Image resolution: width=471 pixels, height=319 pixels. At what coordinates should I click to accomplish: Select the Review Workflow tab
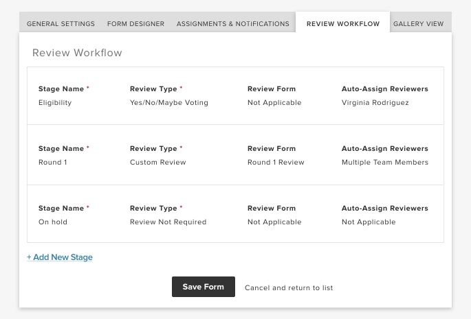pyautogui.click(x=342, y=24)
